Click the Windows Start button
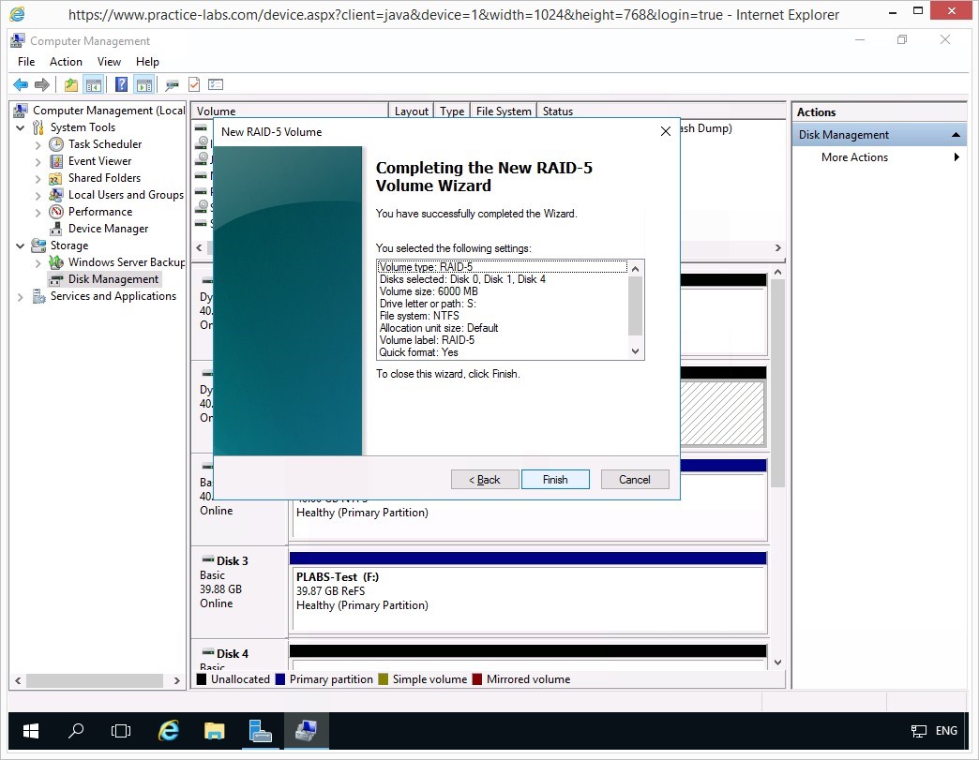 31,731
